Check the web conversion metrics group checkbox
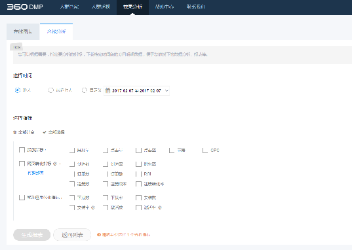This screenshot has width=352, height=250. [22, 164]
